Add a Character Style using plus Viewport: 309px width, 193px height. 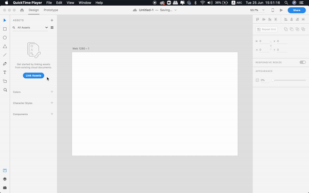click(x=52, y=103)
